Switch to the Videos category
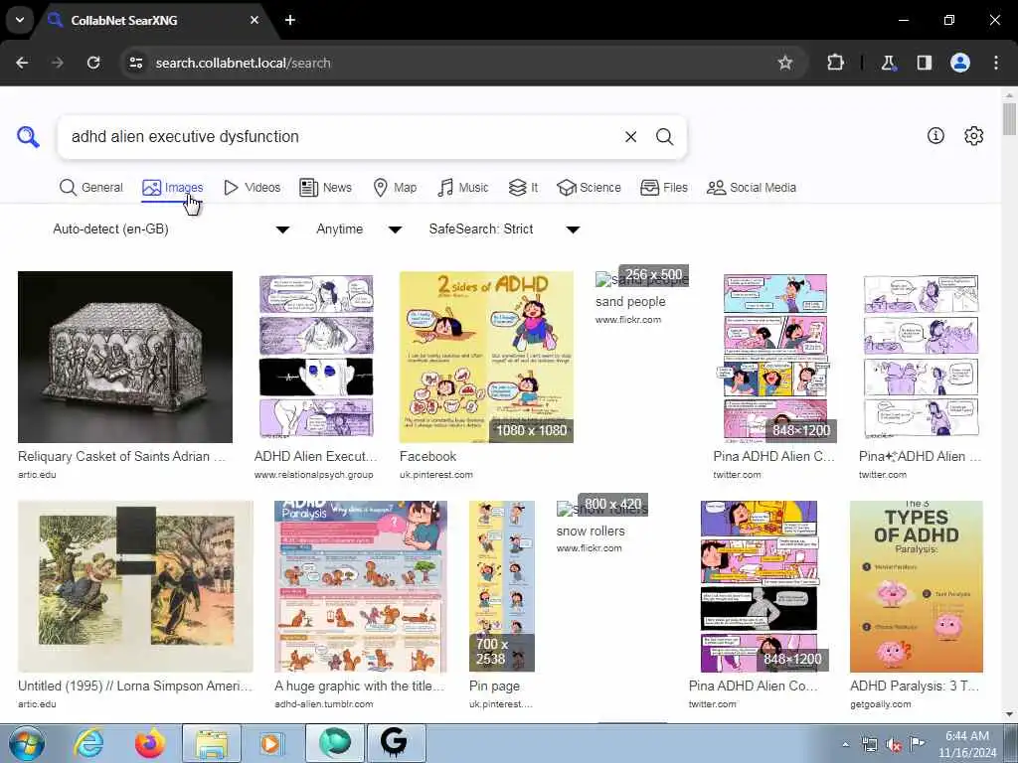 click(x=252, y=188)
